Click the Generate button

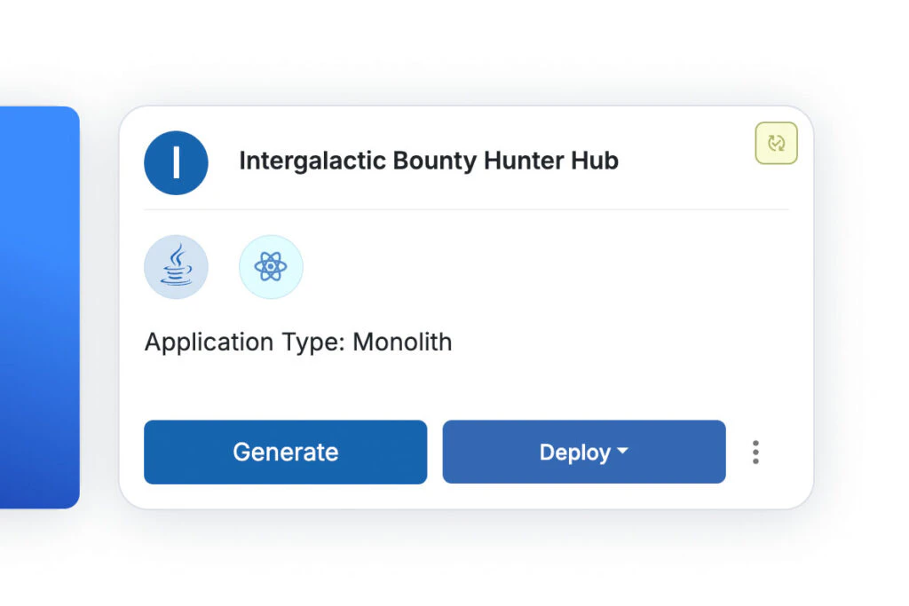pos(285,452)
